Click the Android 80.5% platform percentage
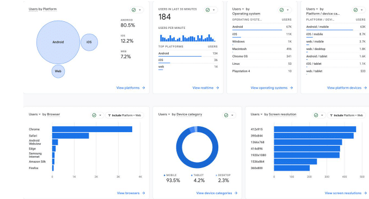 [x=128, y=23]
